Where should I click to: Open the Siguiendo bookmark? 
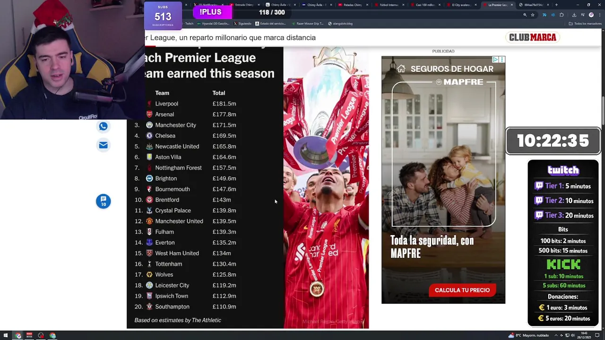[242, 24]
